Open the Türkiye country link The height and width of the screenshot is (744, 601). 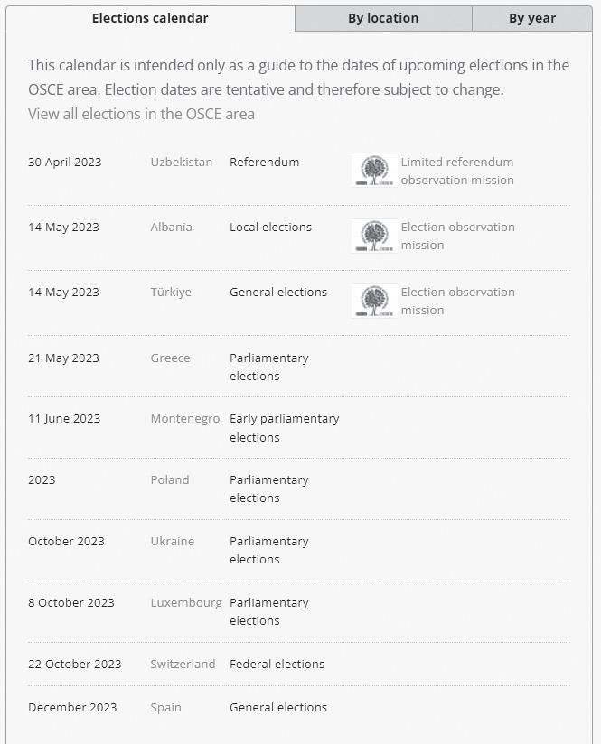[171, 293]
